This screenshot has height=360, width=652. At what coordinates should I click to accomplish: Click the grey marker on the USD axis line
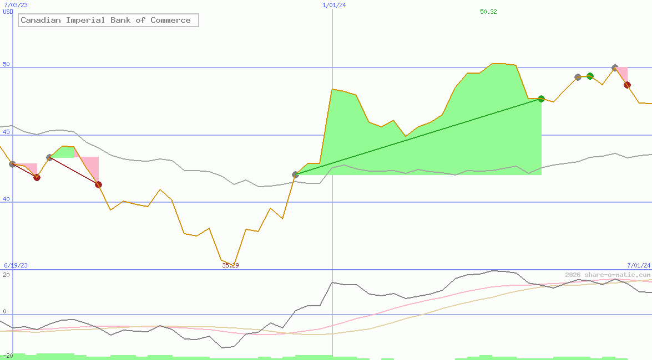coord(12,164)
